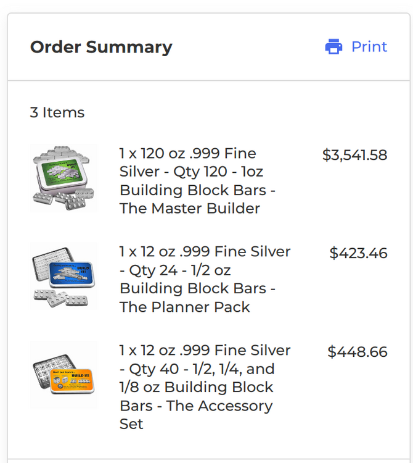Image resolution: width=413 pixels, height=463 pixels.
Task: Open the Accessory Set product thumbnail
Action: coord(63,375)
